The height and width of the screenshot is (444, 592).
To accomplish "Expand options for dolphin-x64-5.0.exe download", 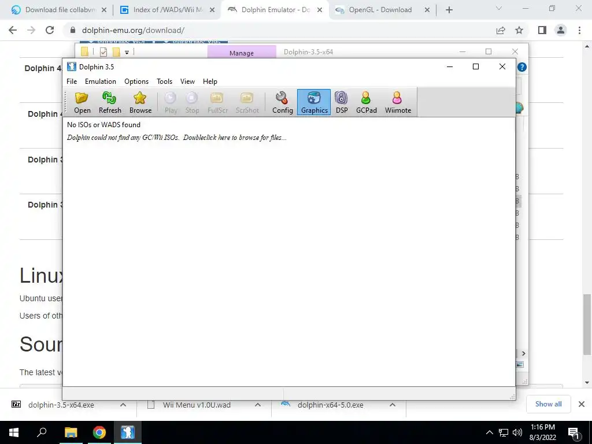I will tap(393, 405).
